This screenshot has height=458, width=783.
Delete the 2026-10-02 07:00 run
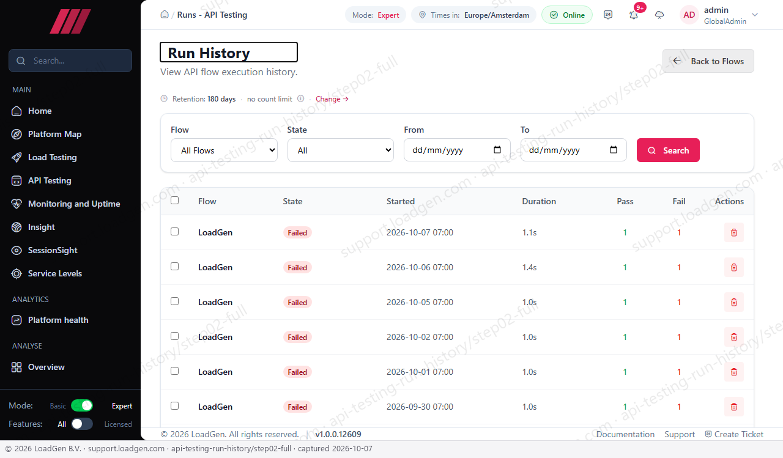coord(734,337)
